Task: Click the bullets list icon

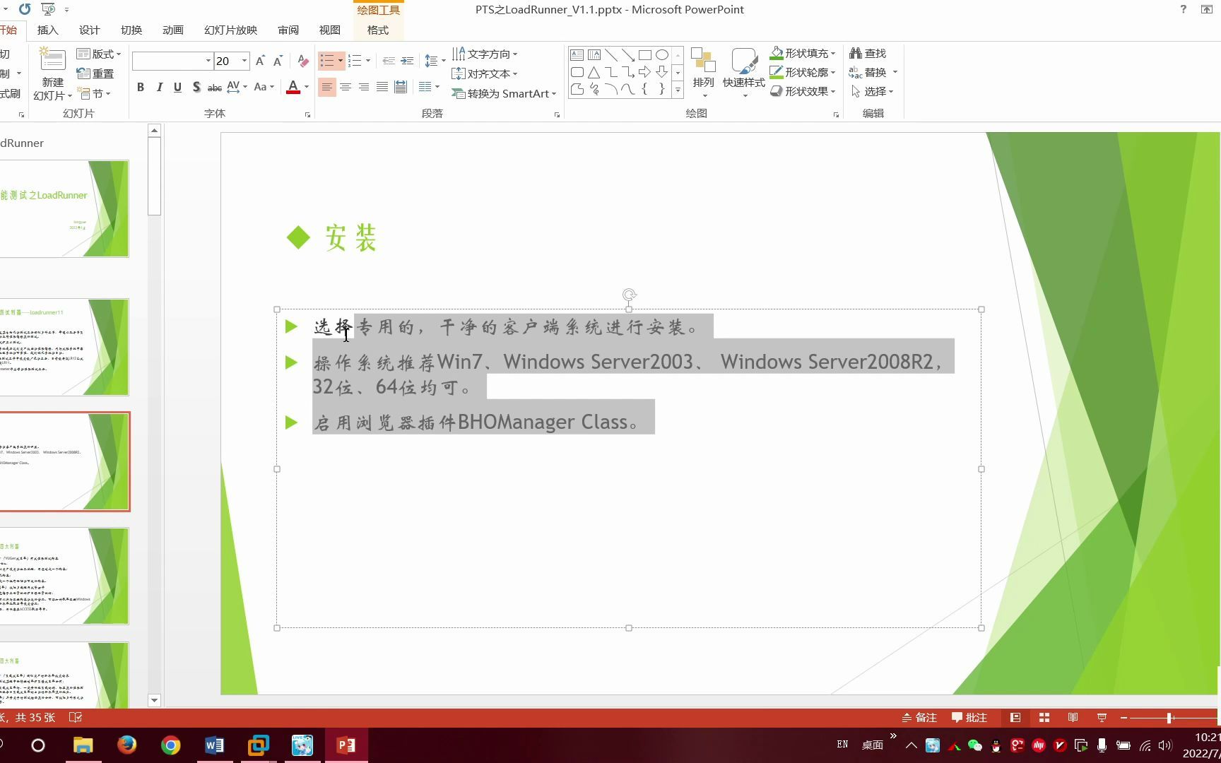Action: click(326, 61)
